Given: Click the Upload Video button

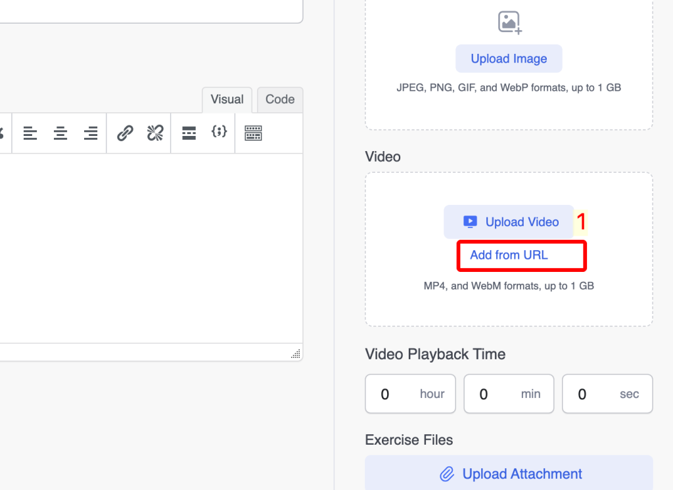Looking at the screenshot, I should [509, 222].
